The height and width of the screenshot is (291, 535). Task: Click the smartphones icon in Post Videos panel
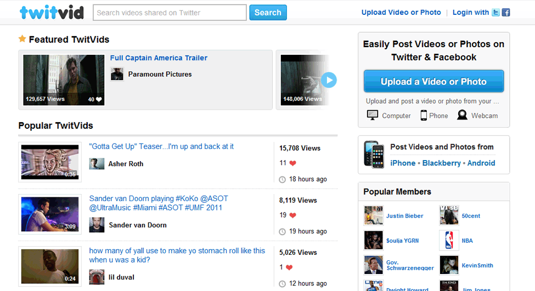point(374,155)
